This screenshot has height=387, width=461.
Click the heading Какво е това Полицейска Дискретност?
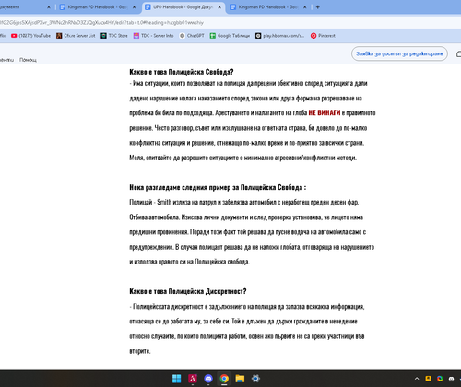(188, 291)
